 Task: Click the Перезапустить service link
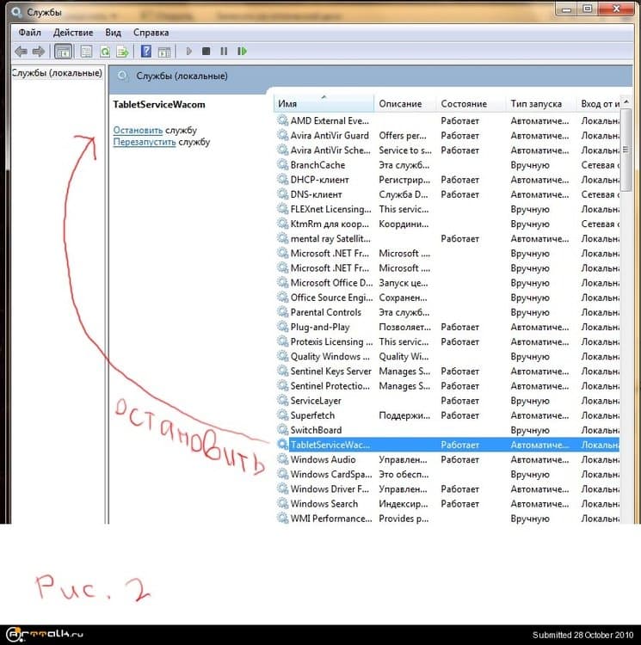click(x=145, y=142)
